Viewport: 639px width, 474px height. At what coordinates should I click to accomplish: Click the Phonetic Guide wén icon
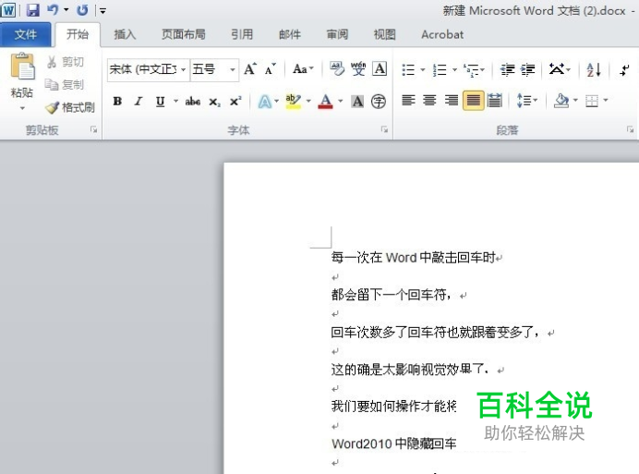click(x=358, y=69)
